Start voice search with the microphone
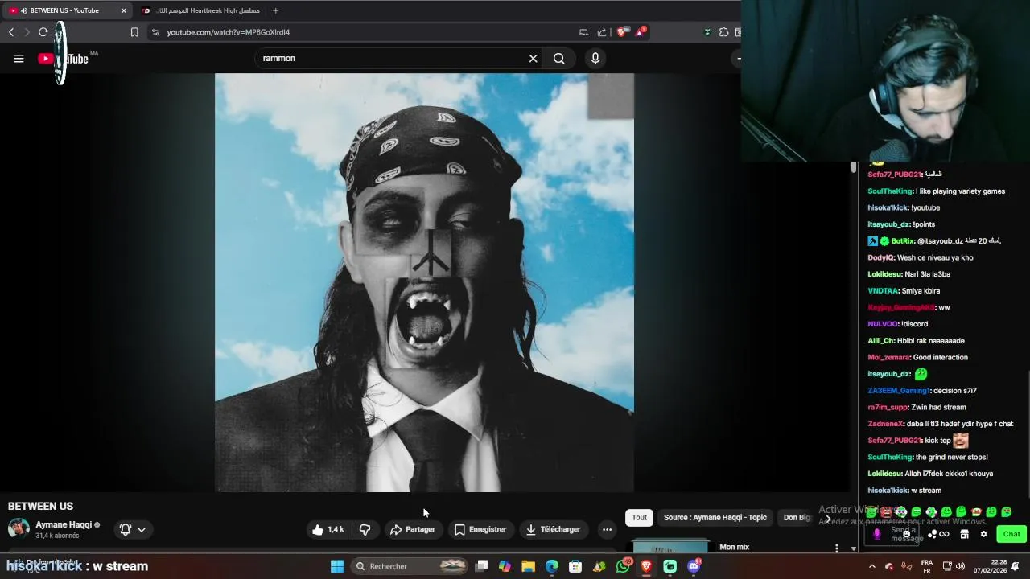The image size is (1030, 579). coord(595,58)
